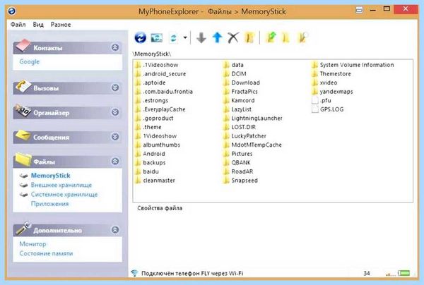Select the .com.baidu.frontia folder

pos(164,92)
